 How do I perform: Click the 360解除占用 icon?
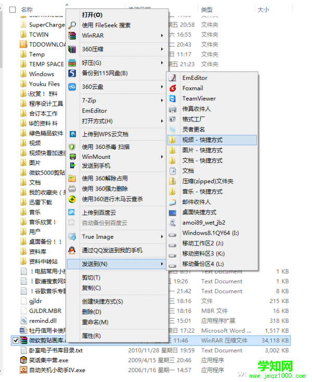72,179
